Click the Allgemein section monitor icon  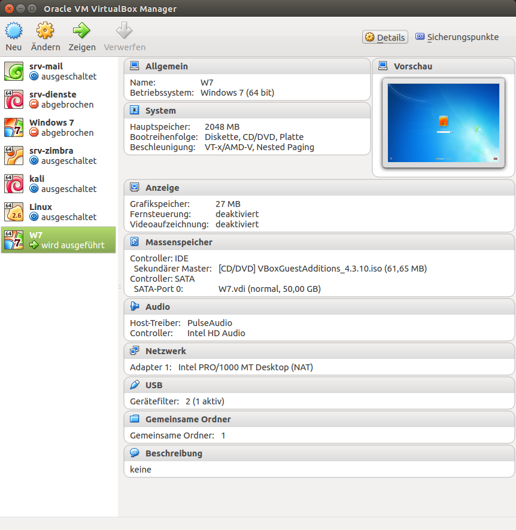135,66
